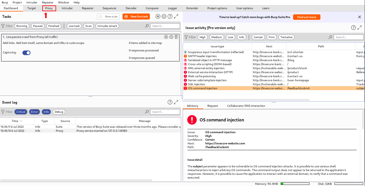Sort the event log by Time column
Screen dimensions: 365x186
point(17,121)
